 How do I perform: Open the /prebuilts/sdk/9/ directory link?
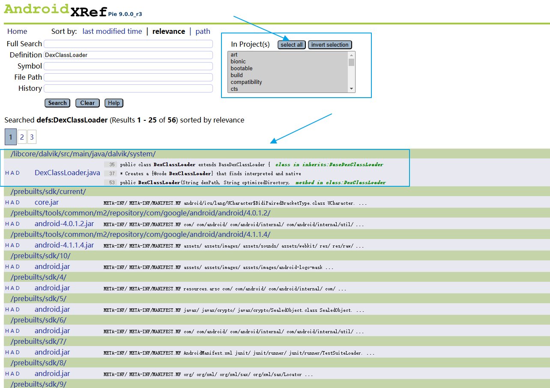[x=39, y=384]
